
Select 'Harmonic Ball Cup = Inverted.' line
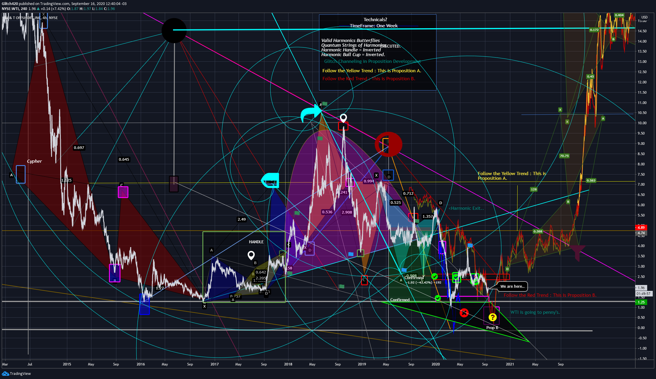353,55
